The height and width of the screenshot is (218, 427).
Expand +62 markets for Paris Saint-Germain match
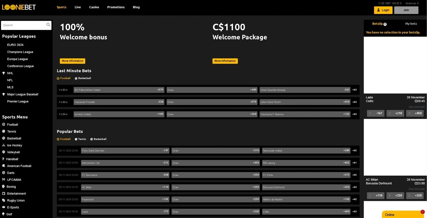click(354, 150)
